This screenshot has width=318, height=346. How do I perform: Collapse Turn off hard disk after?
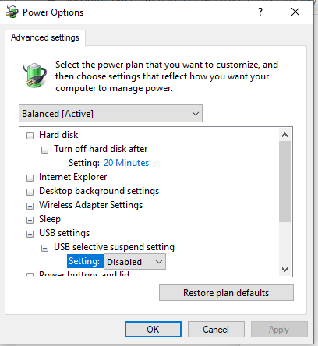(44, 150)
